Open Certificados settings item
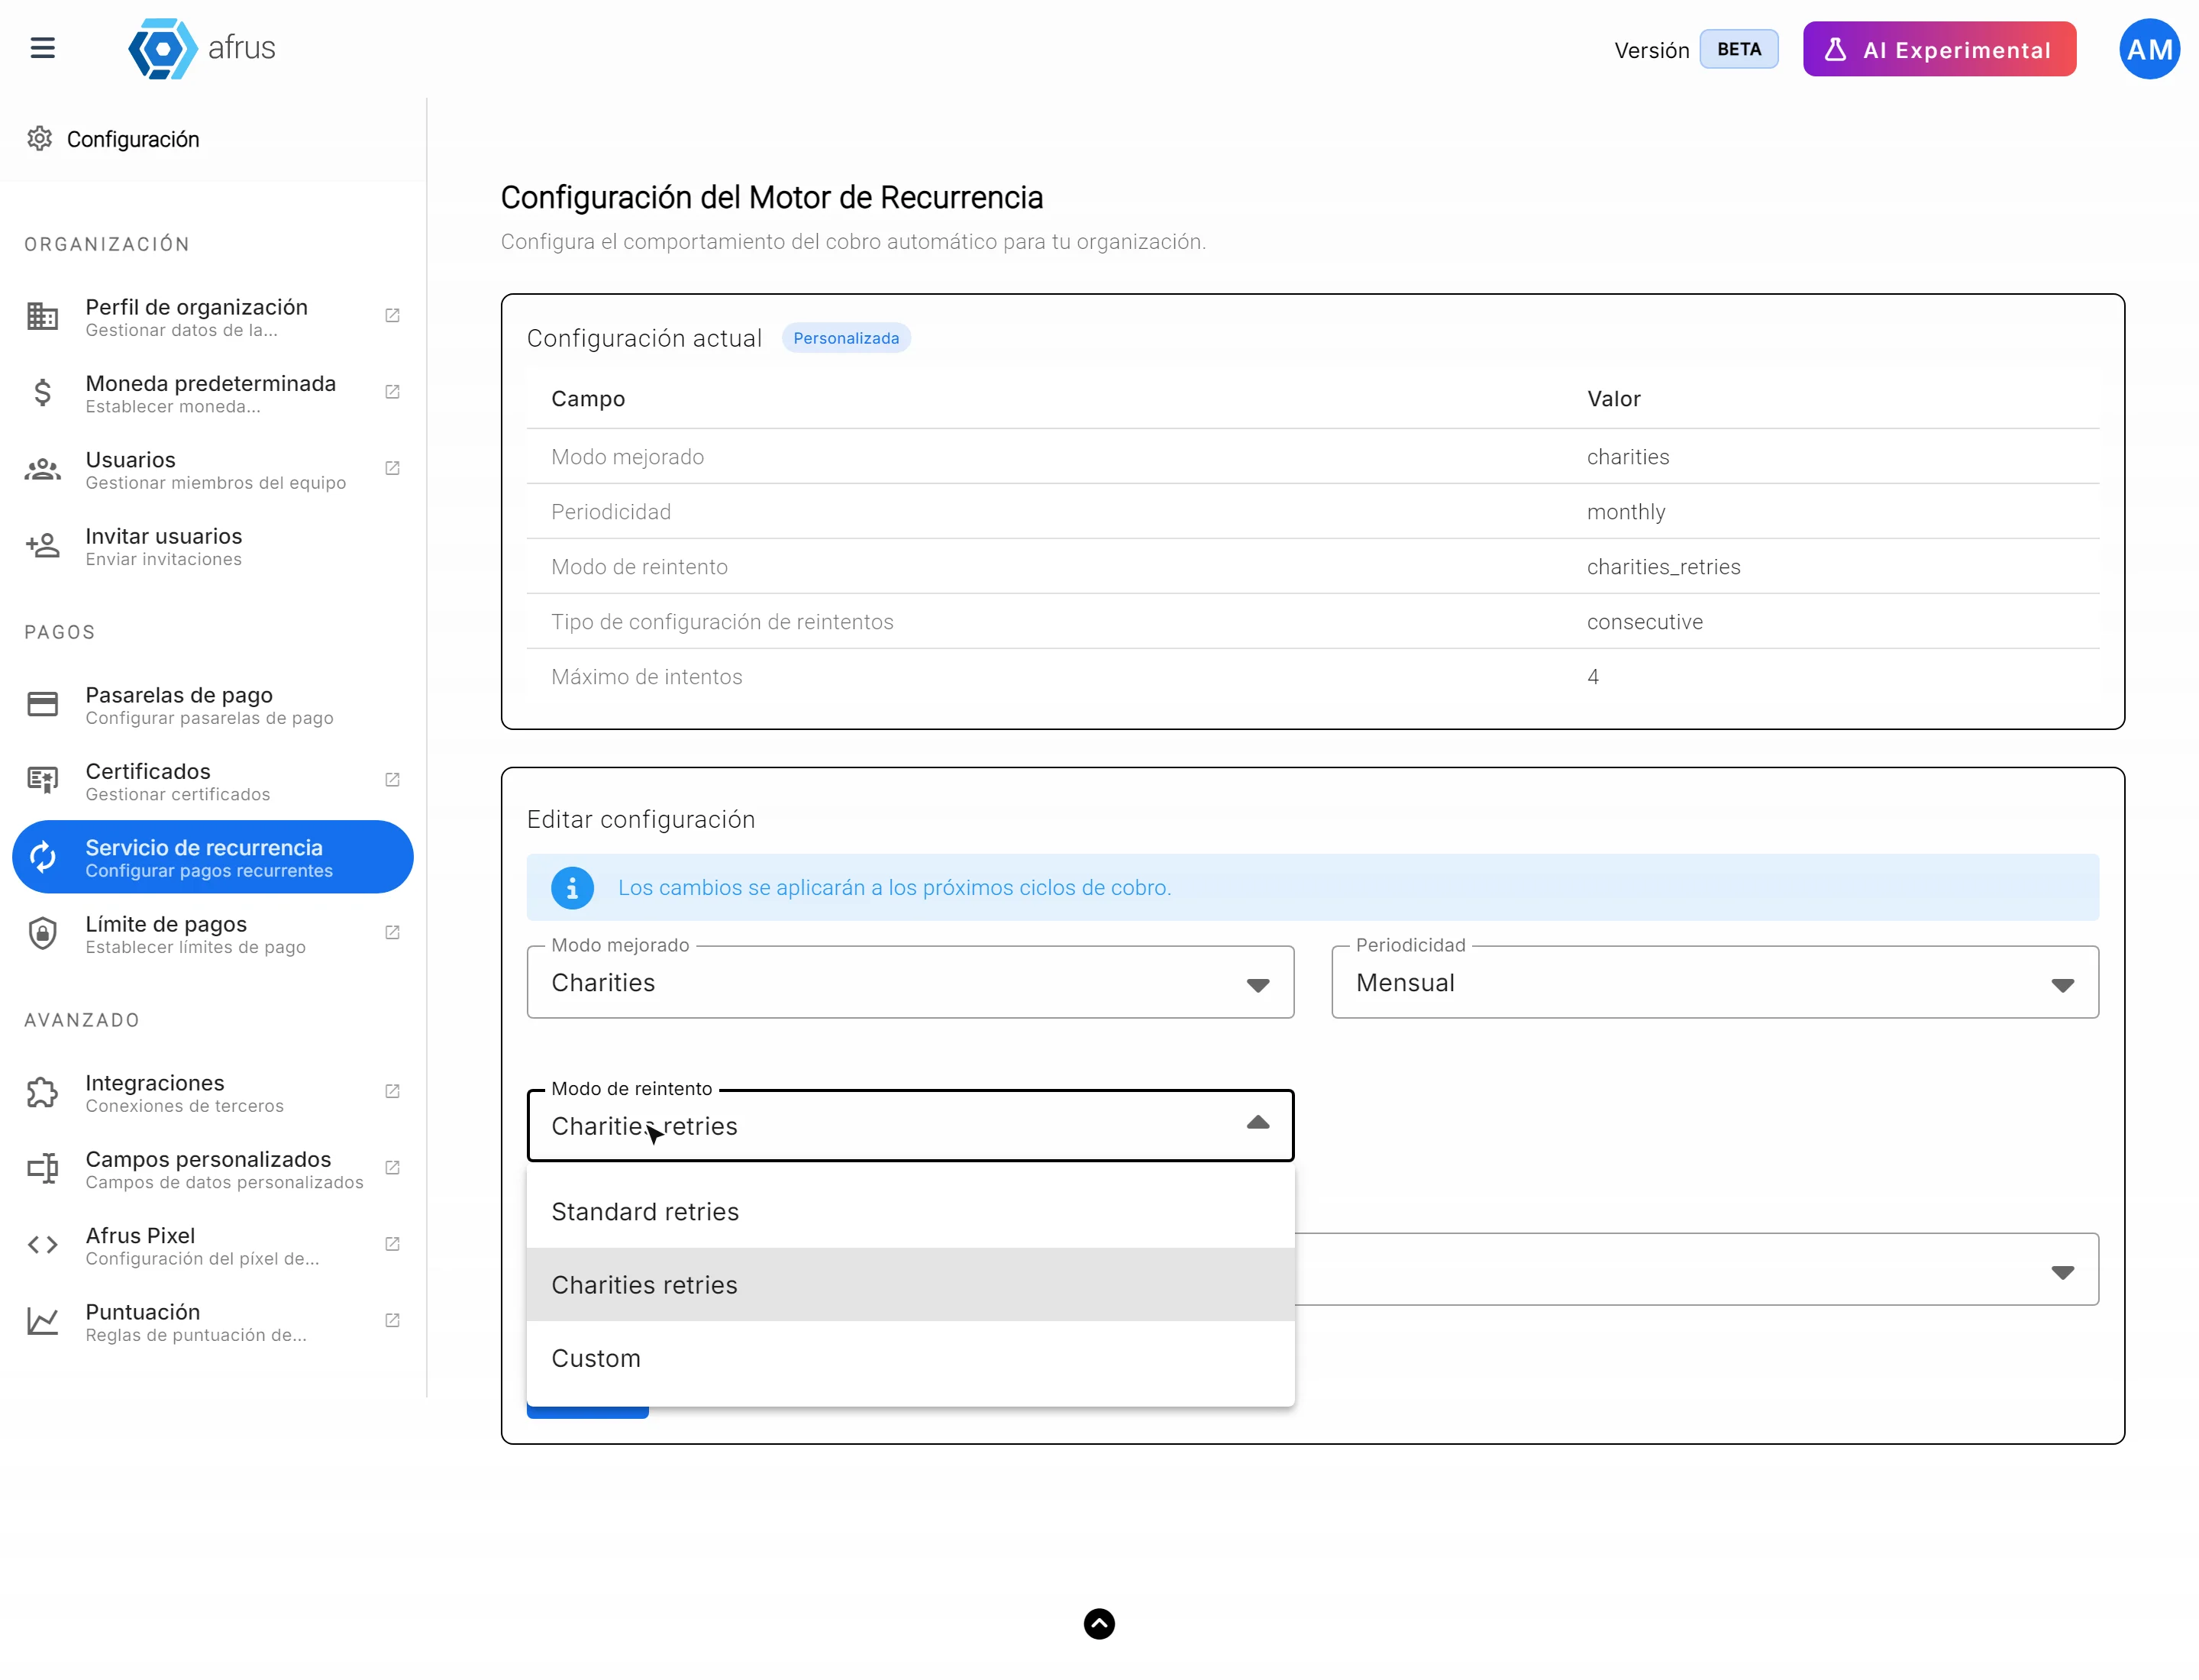This screenshot has width=2199, height=1680. (x=212, y=781)
